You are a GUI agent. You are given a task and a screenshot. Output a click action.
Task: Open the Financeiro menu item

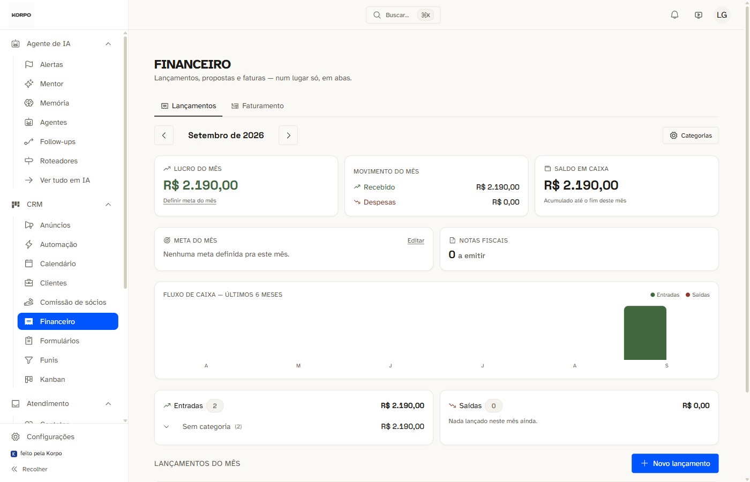click(x=68, y=321)
